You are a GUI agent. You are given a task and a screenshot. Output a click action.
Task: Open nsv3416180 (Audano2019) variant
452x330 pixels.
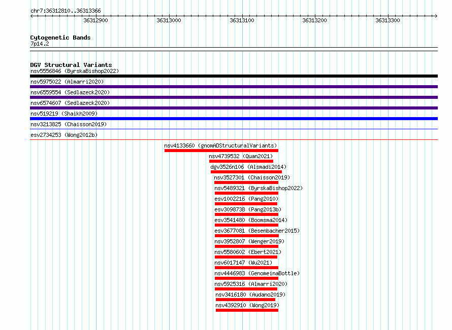point(250,295)
